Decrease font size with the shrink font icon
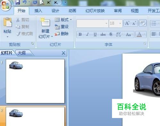This screenshot has height=126, width=160. point(134,23)
